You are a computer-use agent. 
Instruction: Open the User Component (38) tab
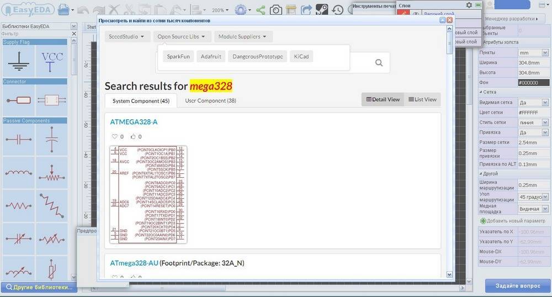tap(210, 100)
